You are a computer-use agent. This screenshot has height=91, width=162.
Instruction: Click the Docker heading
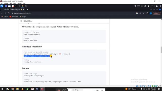click(x=25, y=69)
